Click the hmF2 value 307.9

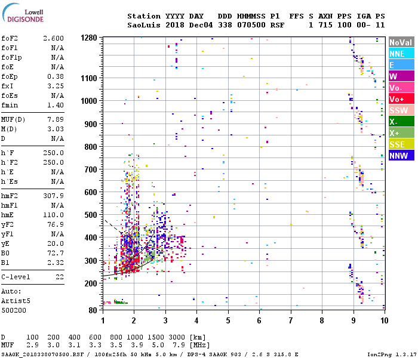[53, 196]
